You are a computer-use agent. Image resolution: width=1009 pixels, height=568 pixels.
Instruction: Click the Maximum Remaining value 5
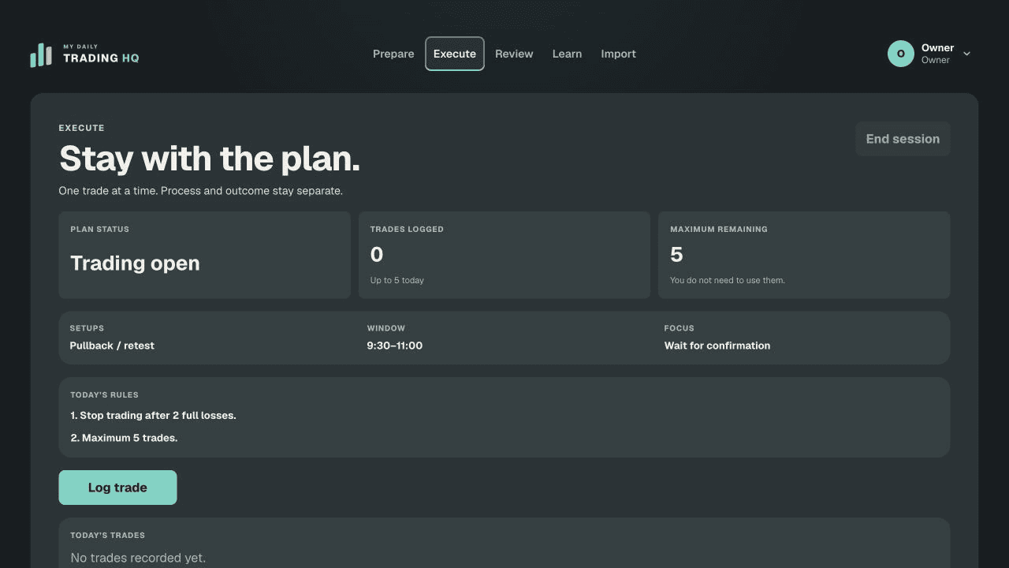[676, 255]
